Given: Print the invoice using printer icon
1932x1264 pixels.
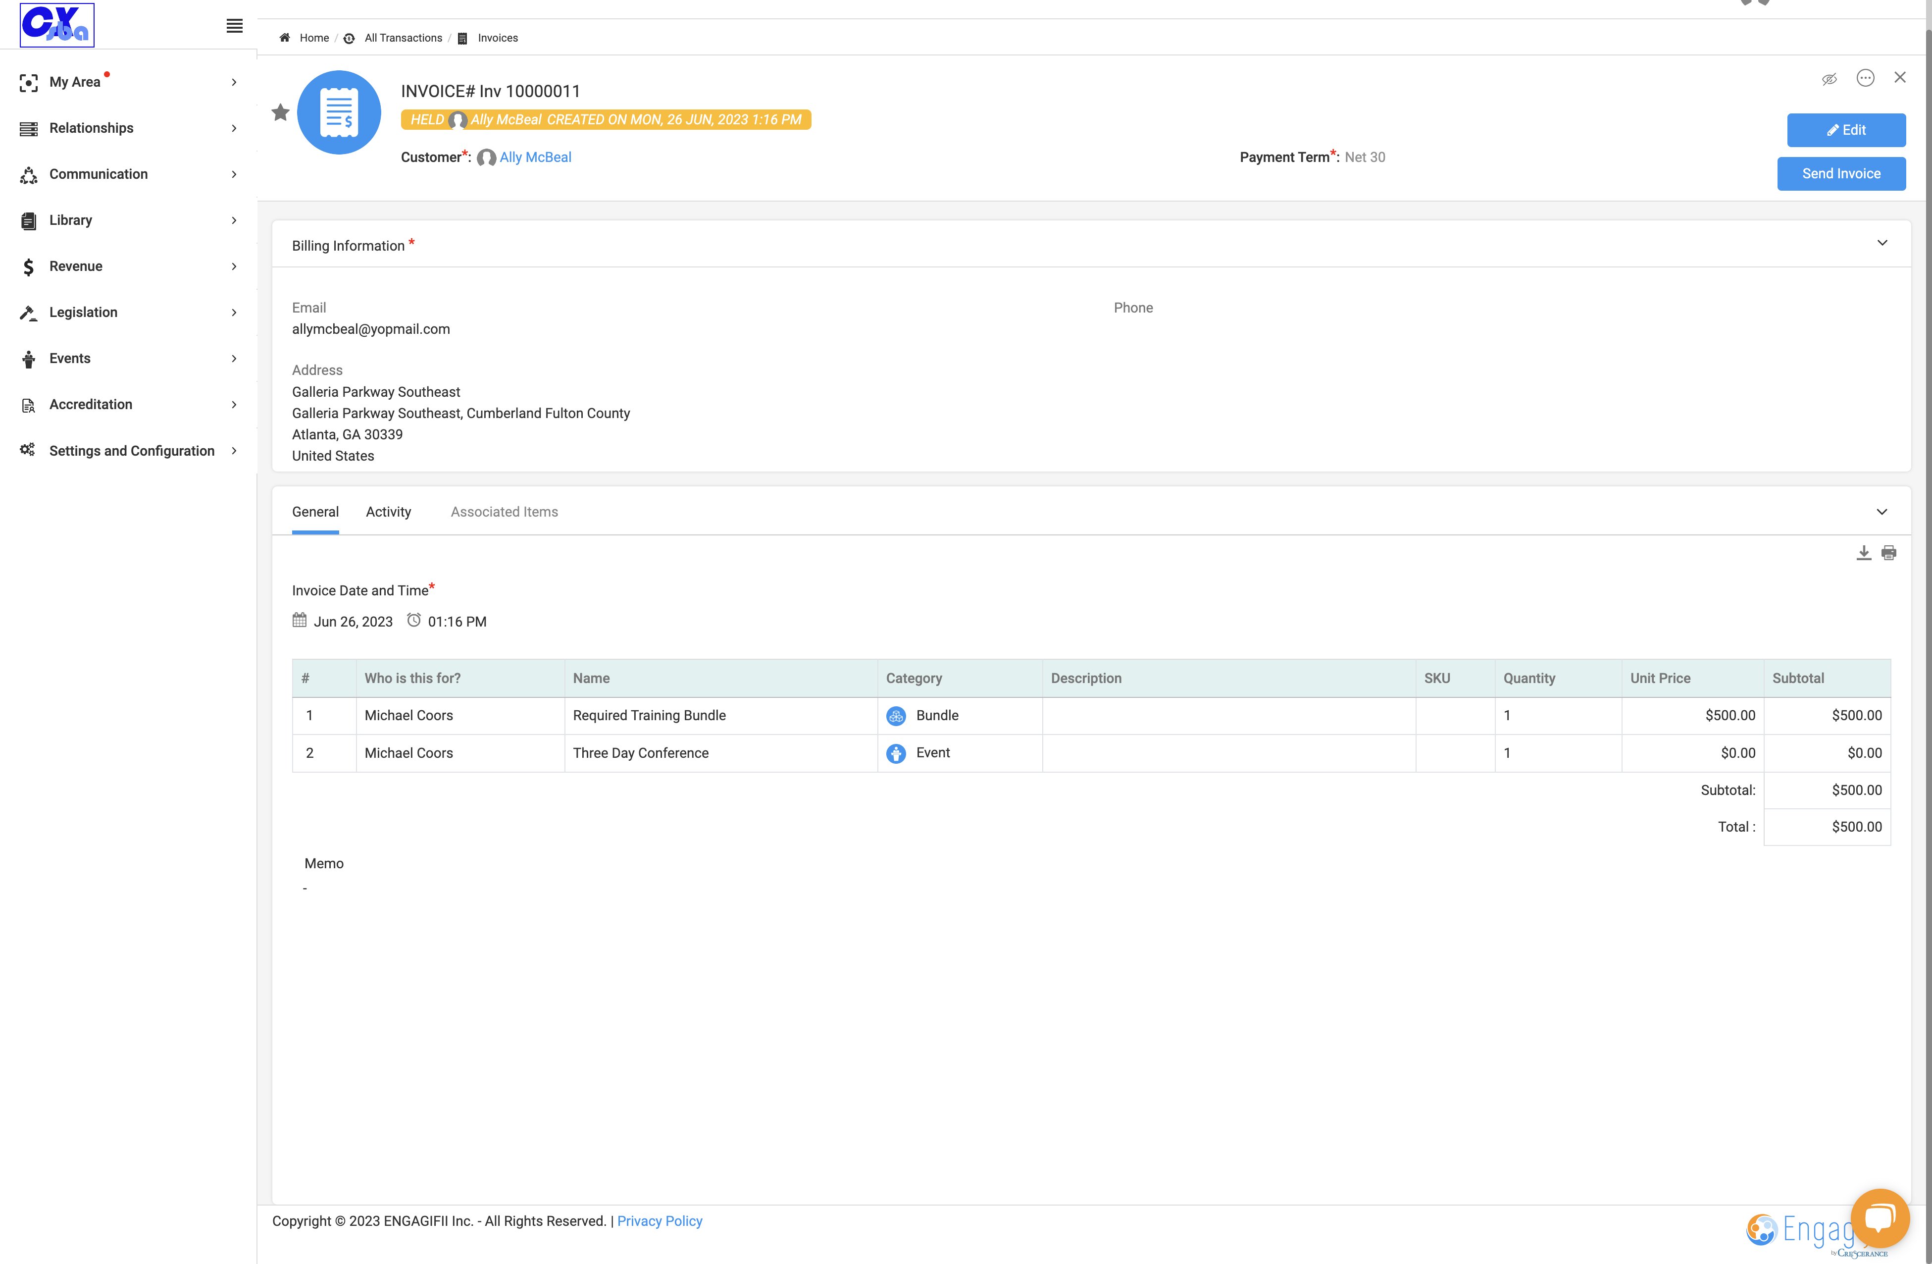Looking at the screenshot, I should click(x=1889, y=553).
